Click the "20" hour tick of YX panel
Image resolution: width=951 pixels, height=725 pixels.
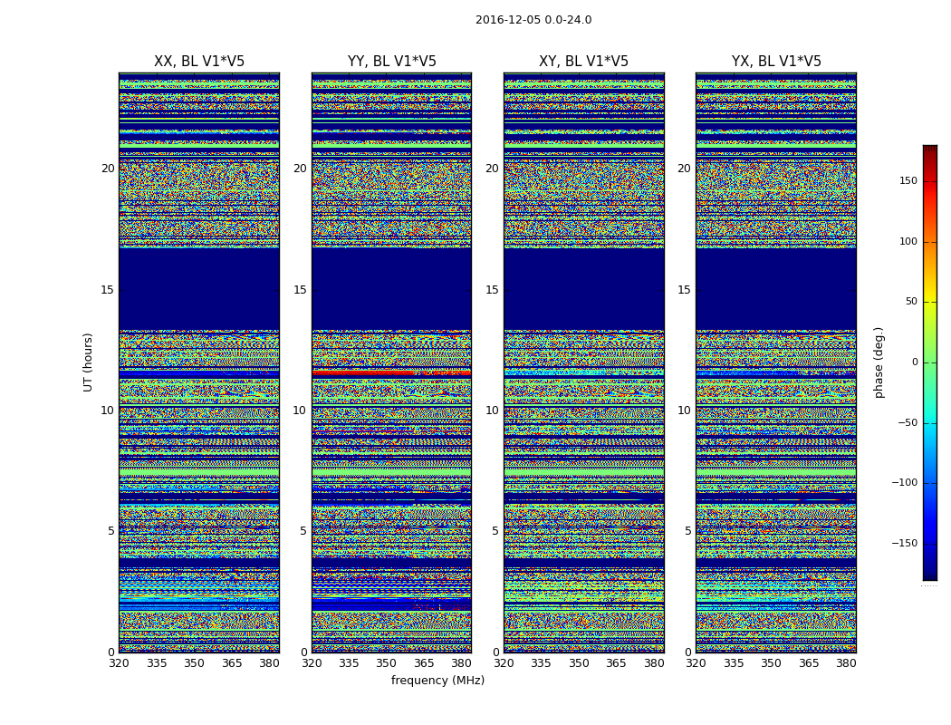685,169
